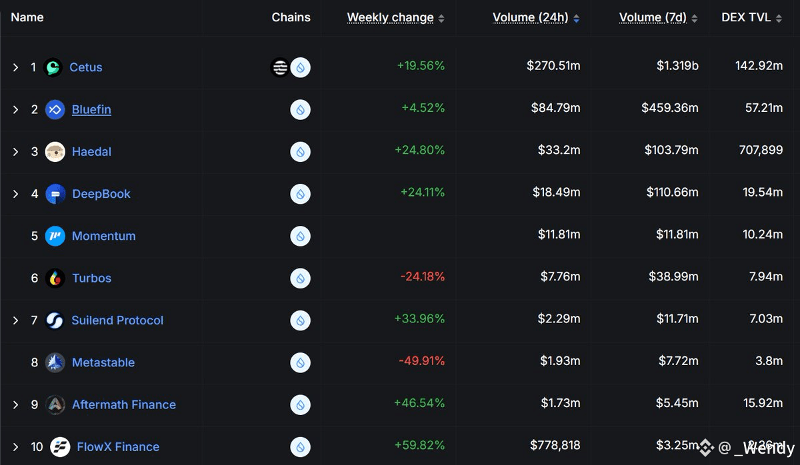Click the black striped chain icon in Cetus row
Screen dimensions: 800x465
tap(280, 67)
